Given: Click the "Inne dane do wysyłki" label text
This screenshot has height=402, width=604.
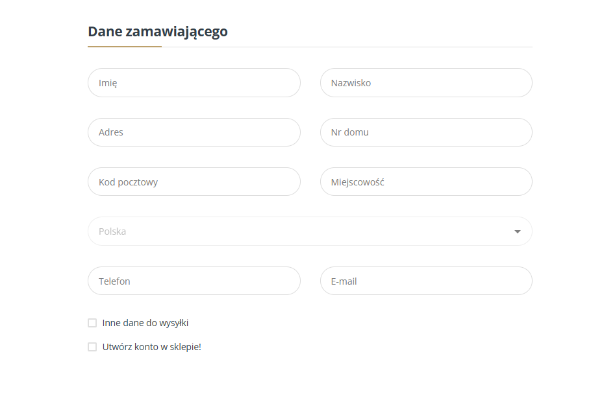Looking at the screenshot, I should 145,323.
